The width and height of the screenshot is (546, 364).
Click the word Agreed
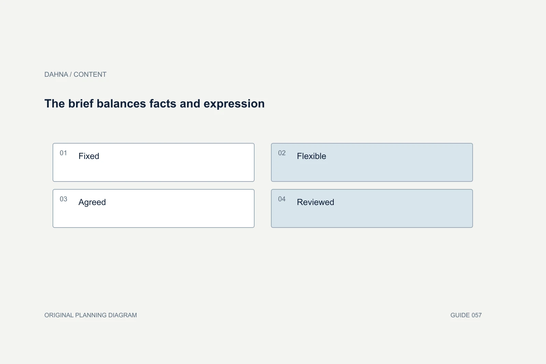point(92,202)
